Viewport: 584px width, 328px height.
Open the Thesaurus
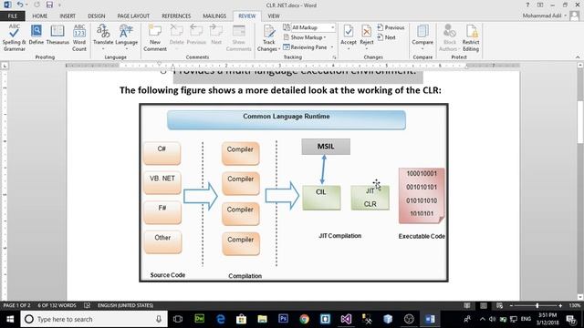[57, 35]
